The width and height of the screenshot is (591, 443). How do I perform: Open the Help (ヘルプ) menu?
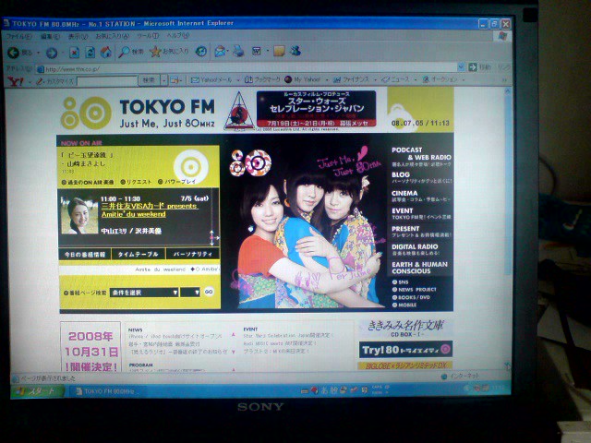coord(177,35)
